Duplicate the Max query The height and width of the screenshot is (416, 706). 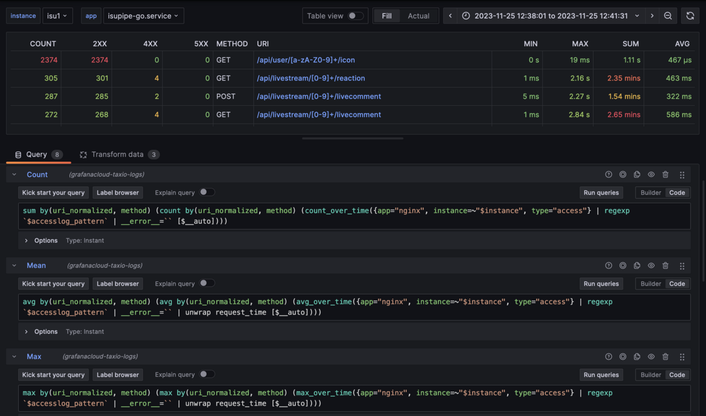(637, 357)
